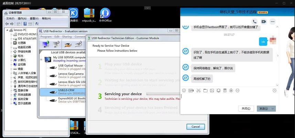Expand the 网络适配器 category
This screenshot has width=295, height=138.
point(11,95)
